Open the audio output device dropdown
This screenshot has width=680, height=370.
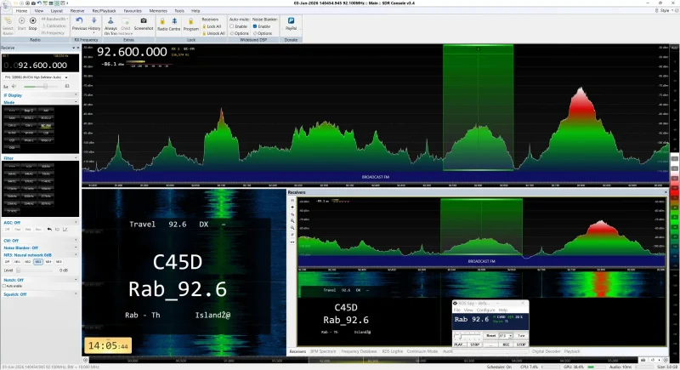(x=36, y=77)
